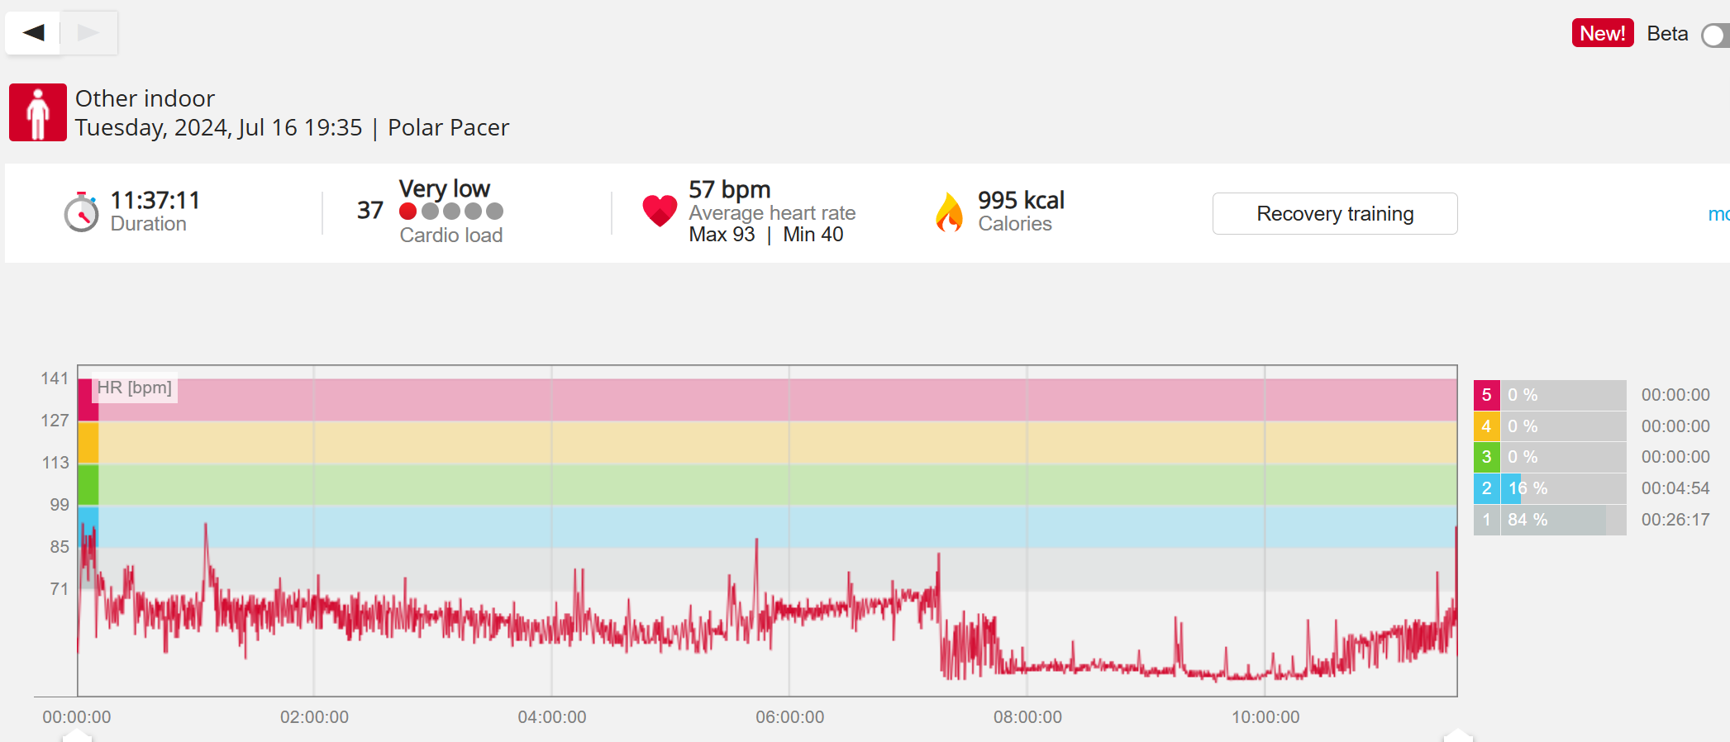The width and height of the screenshot is (1730, 742).
Task: Select heart rate zone 2 blue swatch
Action: point(1486,488)
